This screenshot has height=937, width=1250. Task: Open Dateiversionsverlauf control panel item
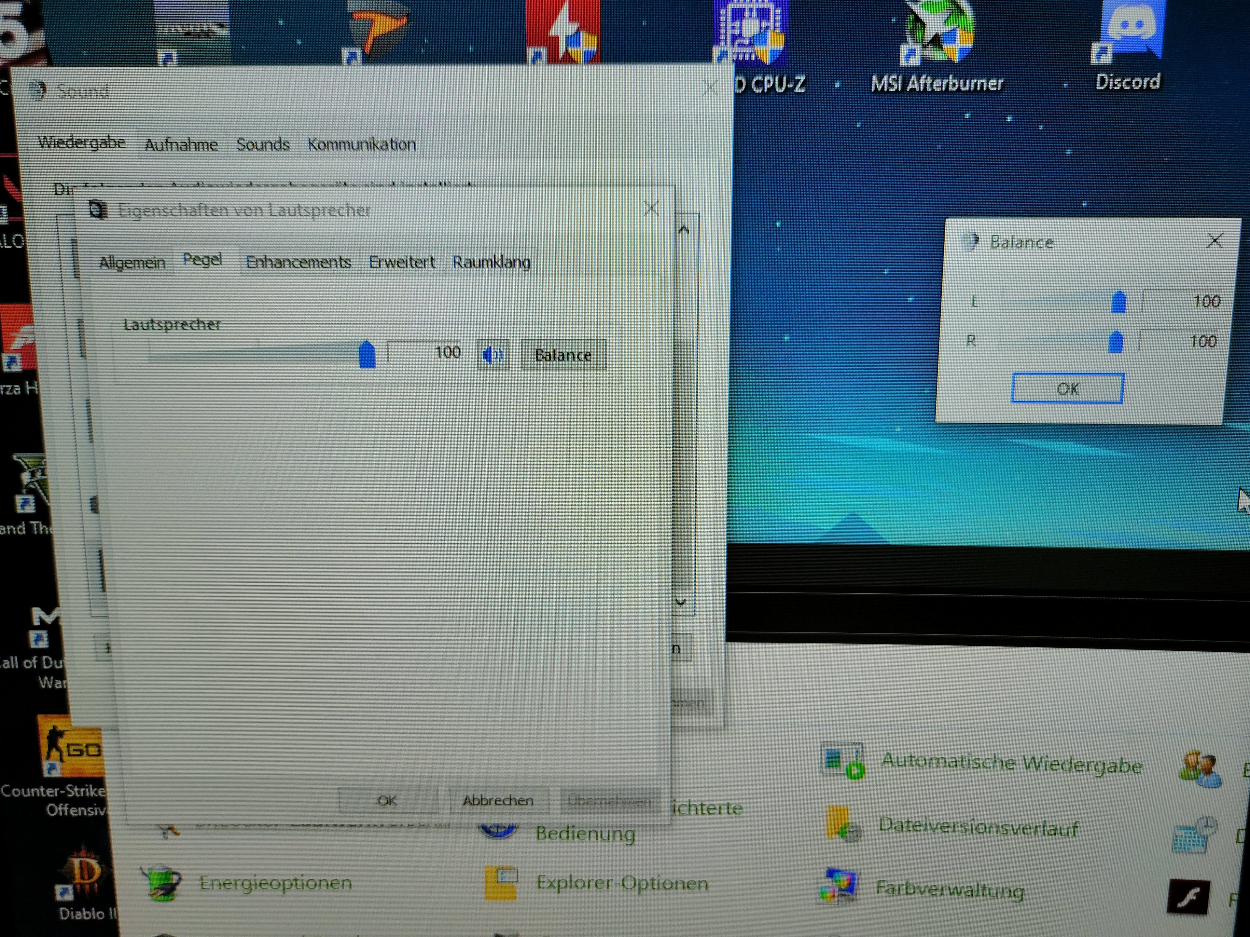(978, 827)
